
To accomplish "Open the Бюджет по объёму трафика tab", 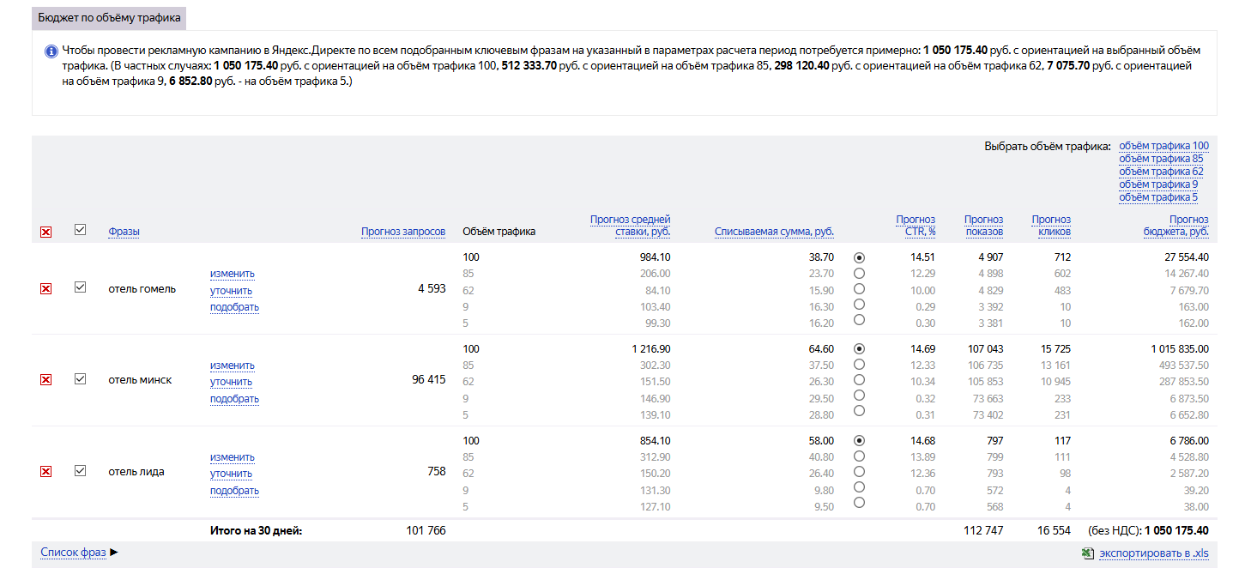I will tap(109, 17).
